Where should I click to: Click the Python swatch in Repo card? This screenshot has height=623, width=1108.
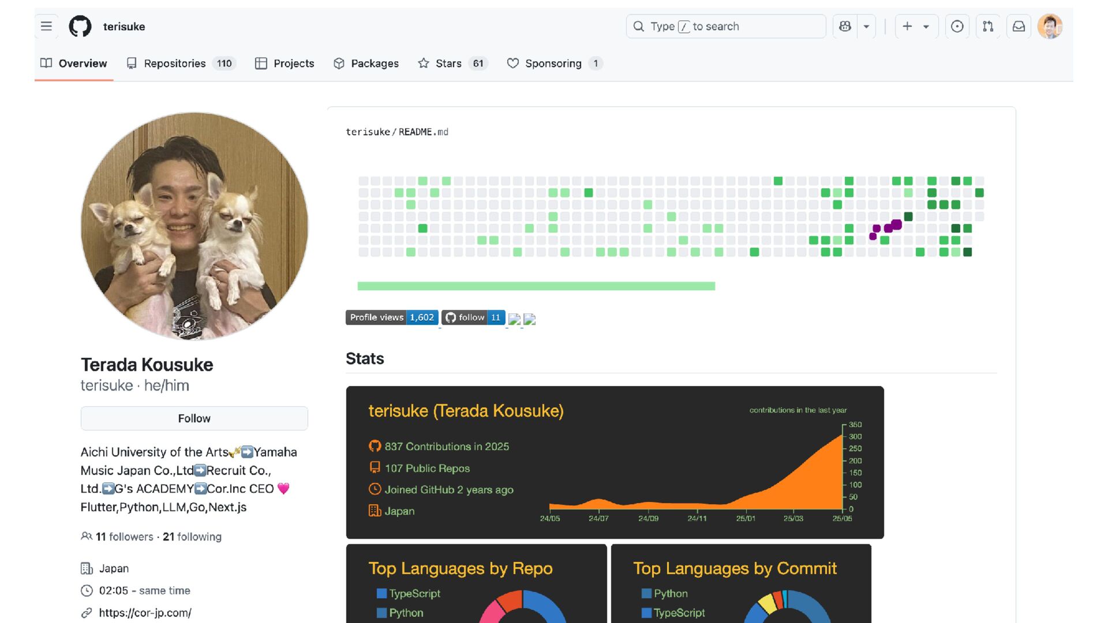coord(381,613)
